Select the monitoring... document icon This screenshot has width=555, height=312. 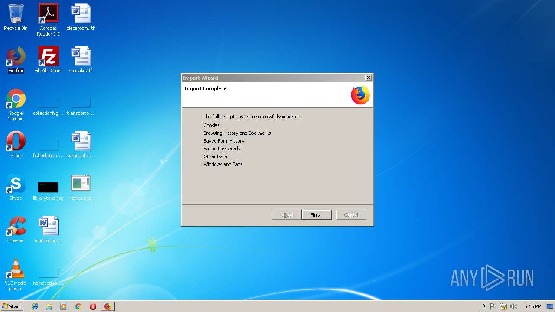click(x=48, y=230)
